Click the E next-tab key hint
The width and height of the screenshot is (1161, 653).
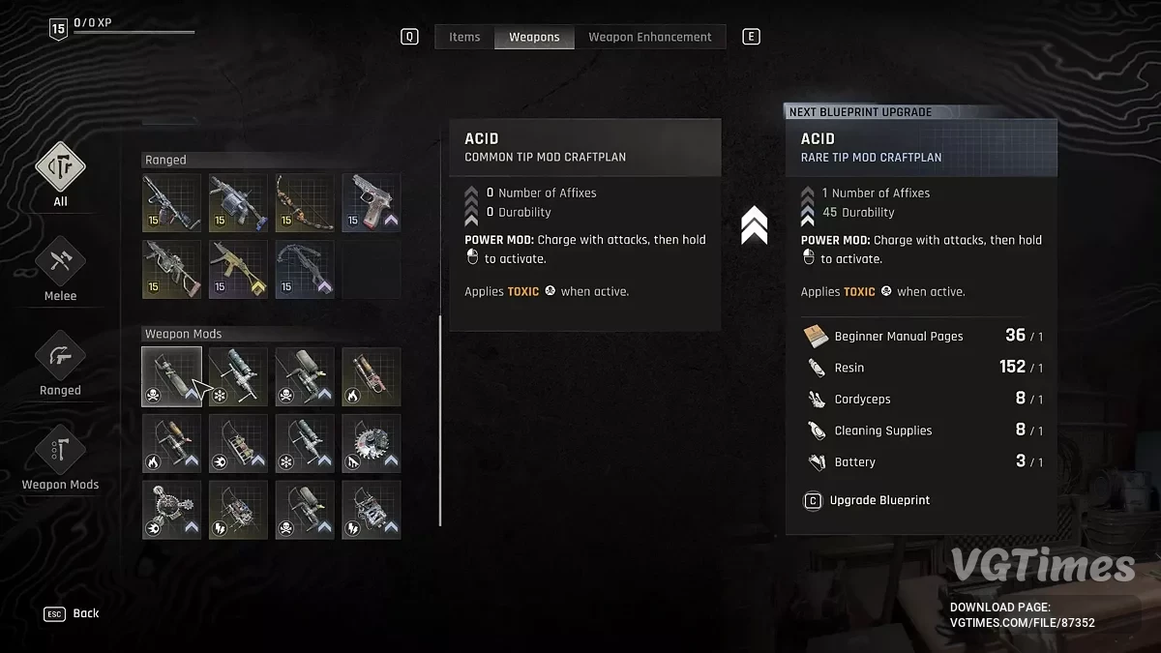pyautogui.click(x=751, y=37)
